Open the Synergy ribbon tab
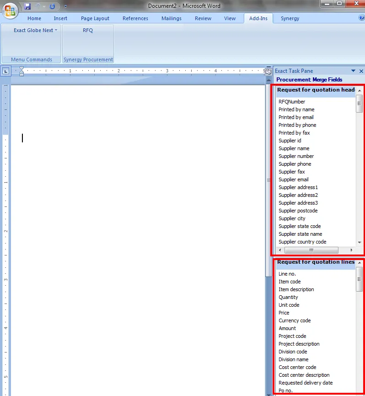This screenshot has width=365, height=396. [290, 18]
